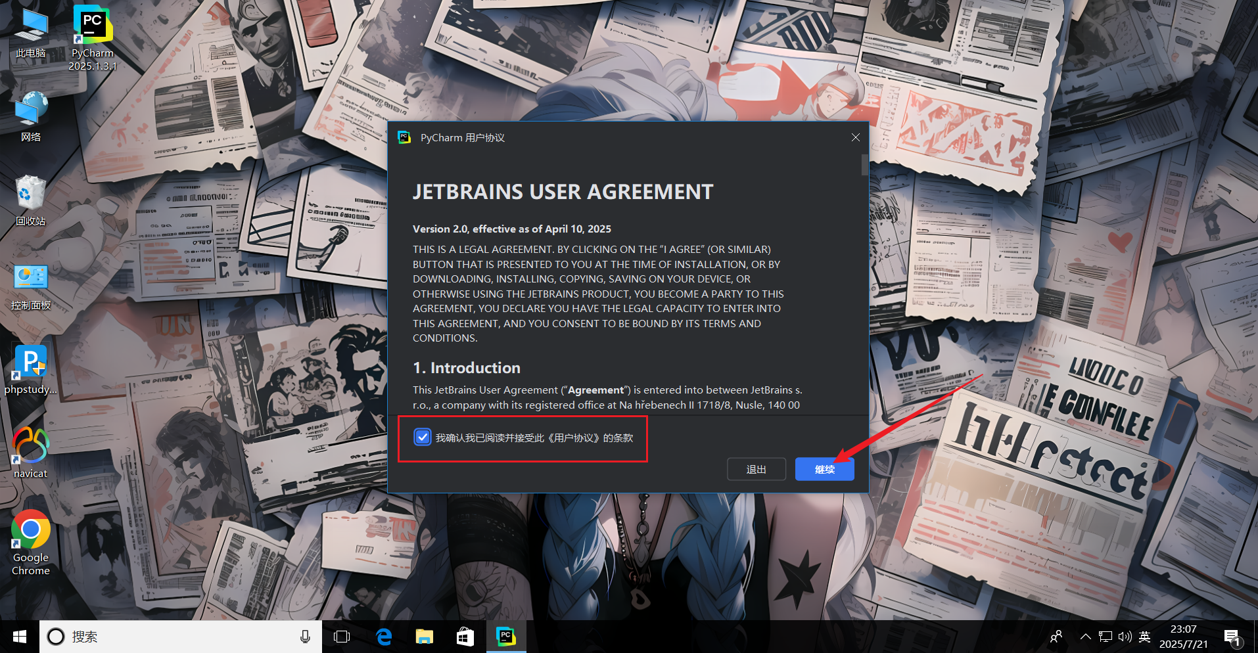Open the PyCharm 2025.1.3.1 desktop shortcut

(93, 38)
